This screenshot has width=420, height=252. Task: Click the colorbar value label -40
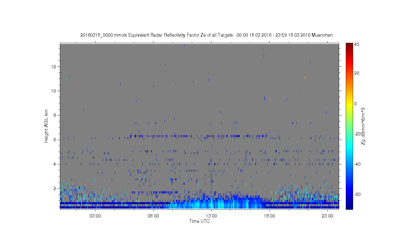click(x=358, y=164)
